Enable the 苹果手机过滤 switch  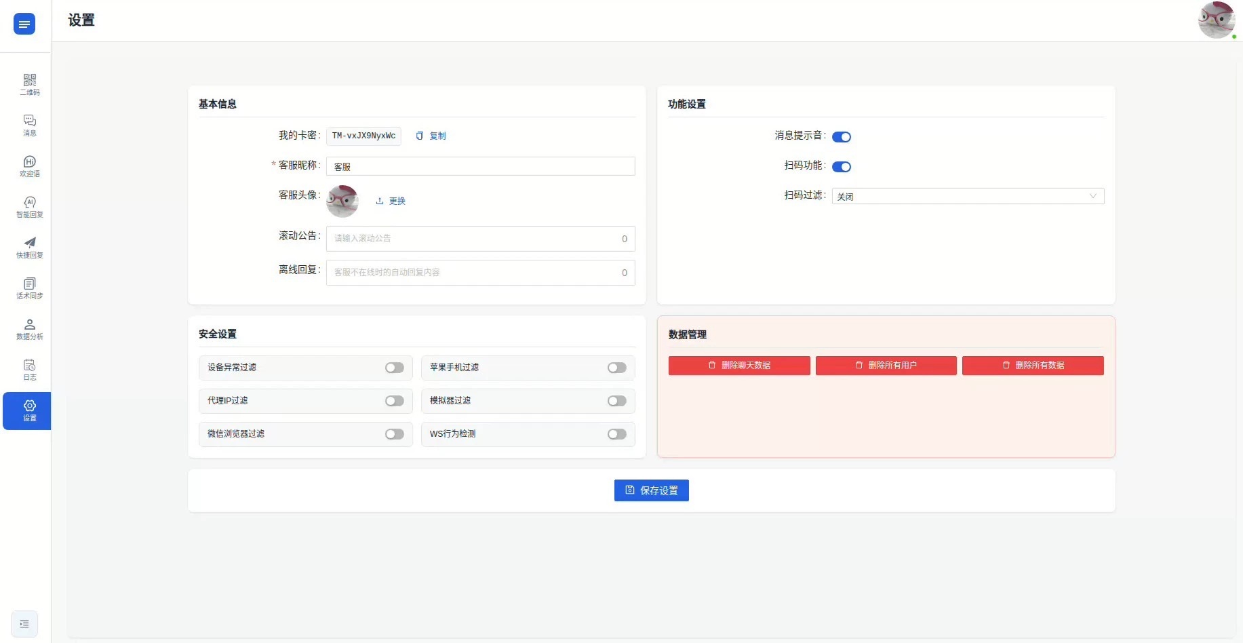(x=617, y=368)
